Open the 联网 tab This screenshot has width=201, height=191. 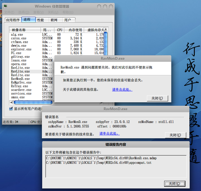[55, 20]
